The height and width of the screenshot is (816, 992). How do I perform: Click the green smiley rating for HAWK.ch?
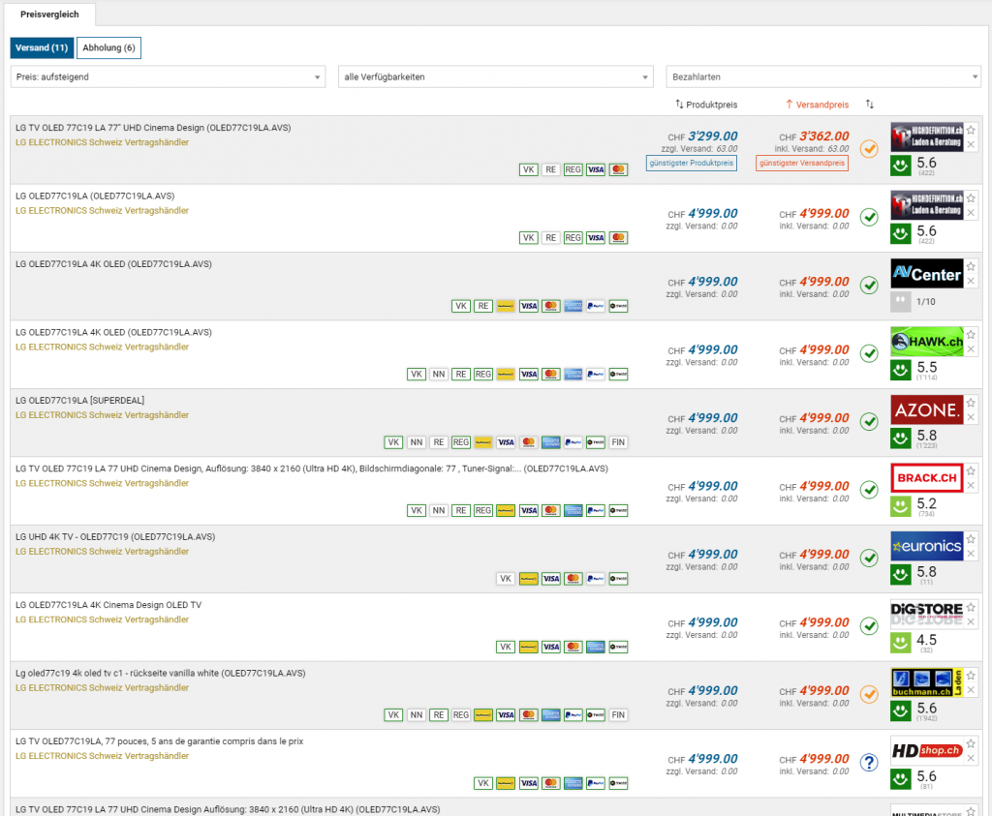tap(901, 370)
